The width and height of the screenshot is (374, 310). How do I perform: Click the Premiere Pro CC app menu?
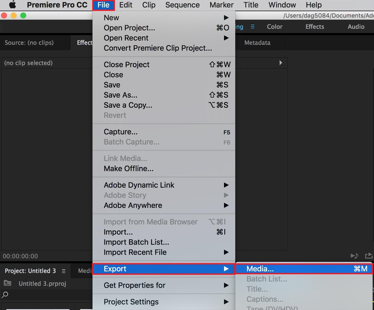point(57,5)
